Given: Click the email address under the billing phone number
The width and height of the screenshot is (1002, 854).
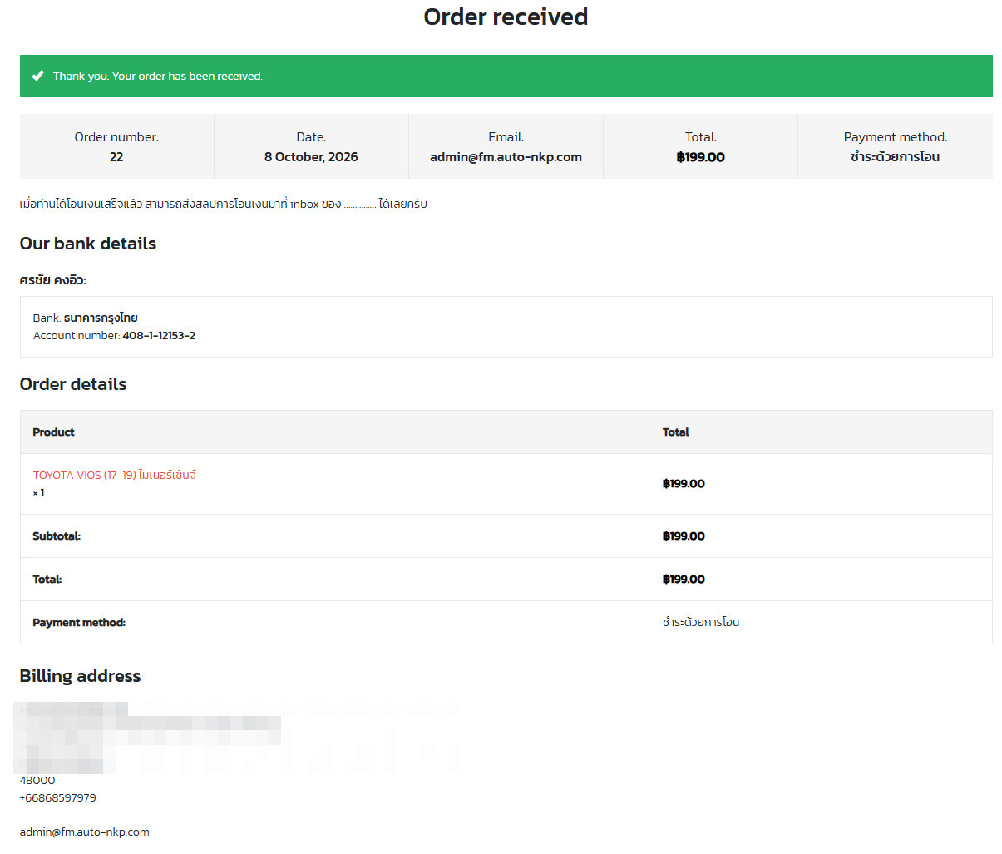Looking at the screenshot, I should 85,832.
